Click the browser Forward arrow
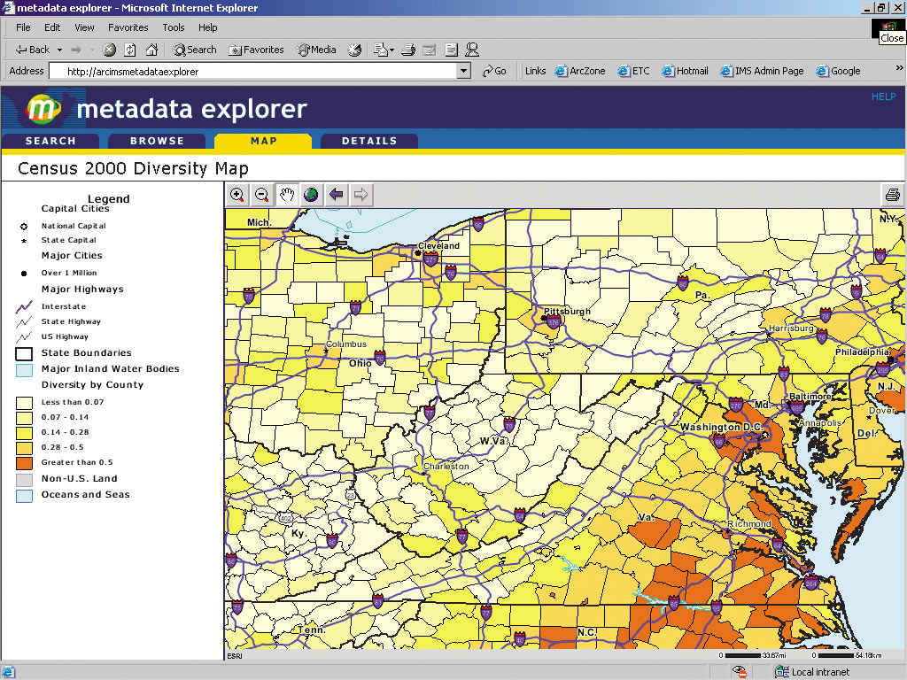 click(76, 50)
